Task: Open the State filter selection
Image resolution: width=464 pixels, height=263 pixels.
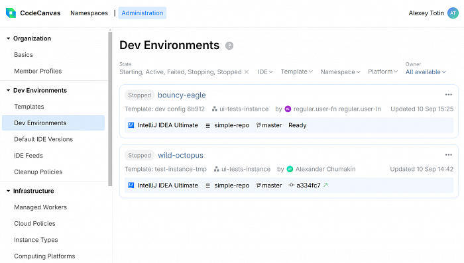Action: (x=180, y=72)
